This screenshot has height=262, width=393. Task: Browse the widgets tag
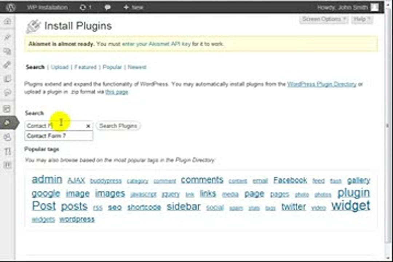43,219
